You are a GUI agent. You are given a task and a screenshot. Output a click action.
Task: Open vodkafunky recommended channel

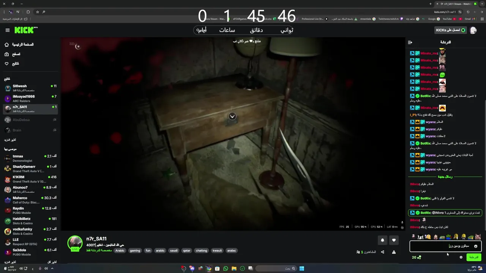(30, 231)
